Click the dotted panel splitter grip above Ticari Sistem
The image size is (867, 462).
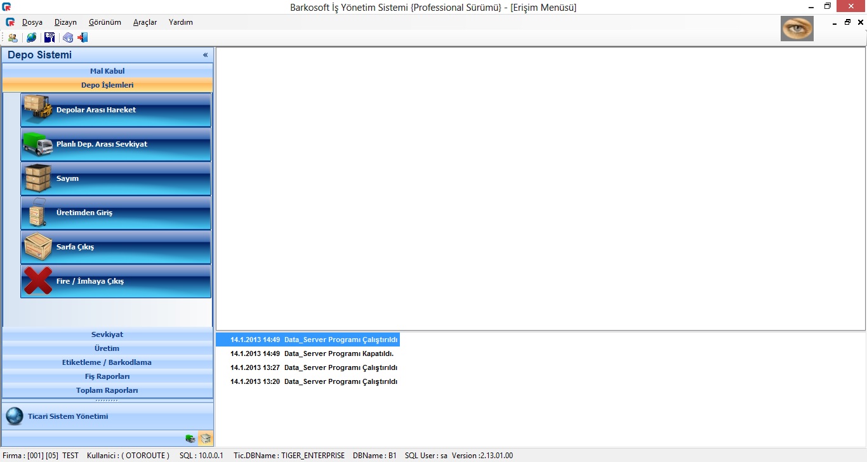107,400
